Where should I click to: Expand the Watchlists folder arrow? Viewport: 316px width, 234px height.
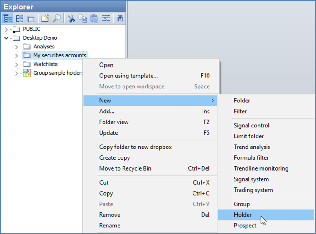17,64
